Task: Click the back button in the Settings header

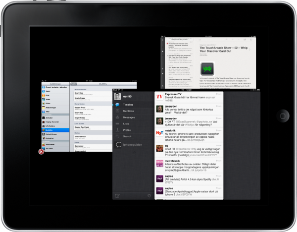Action: click(74, 84)
